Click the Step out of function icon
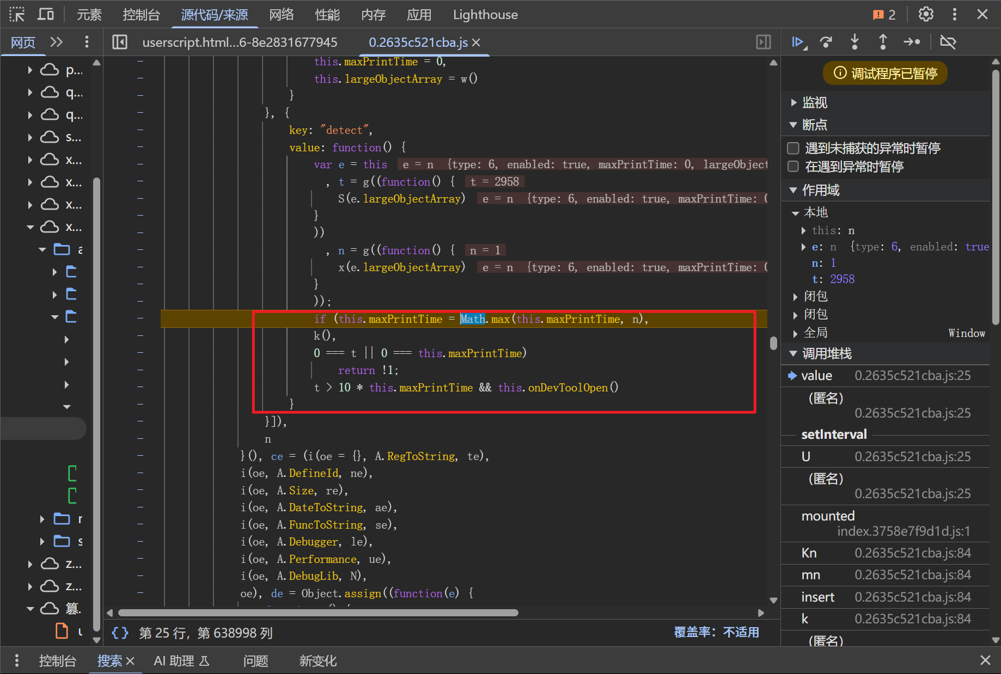1001x674 pixels. (x=883, y=42)
